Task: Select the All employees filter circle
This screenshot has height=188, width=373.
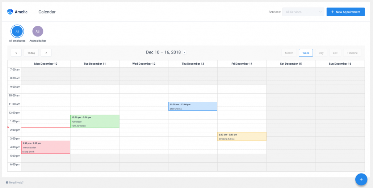Action: tap(17, 31)
